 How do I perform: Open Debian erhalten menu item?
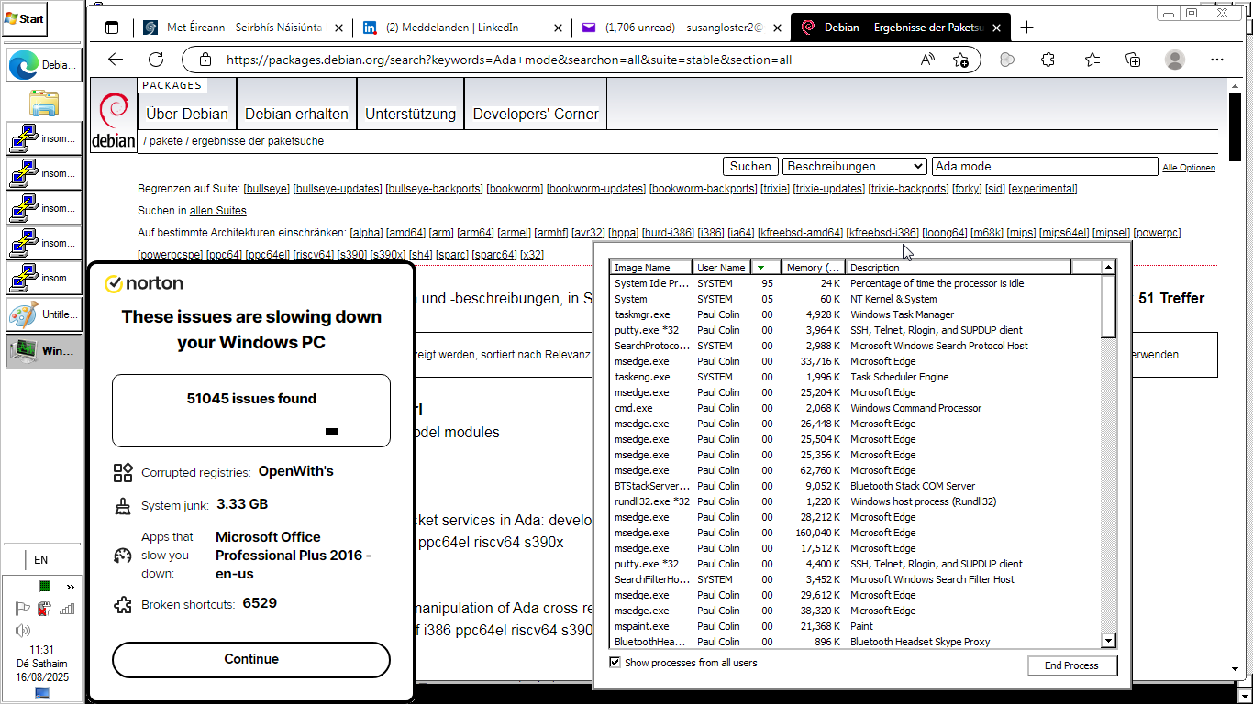(x=296, y=115)
